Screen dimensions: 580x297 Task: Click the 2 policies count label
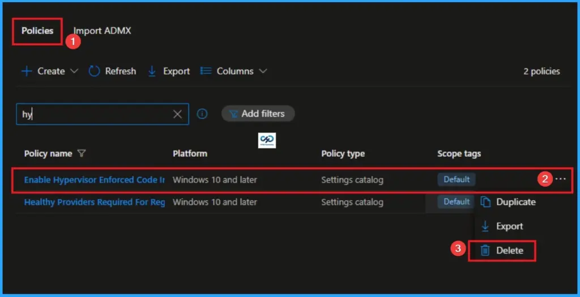(541, 71)
